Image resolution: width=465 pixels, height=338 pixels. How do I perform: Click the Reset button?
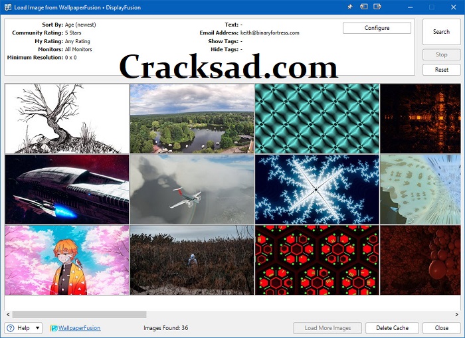tap(441, 70)
